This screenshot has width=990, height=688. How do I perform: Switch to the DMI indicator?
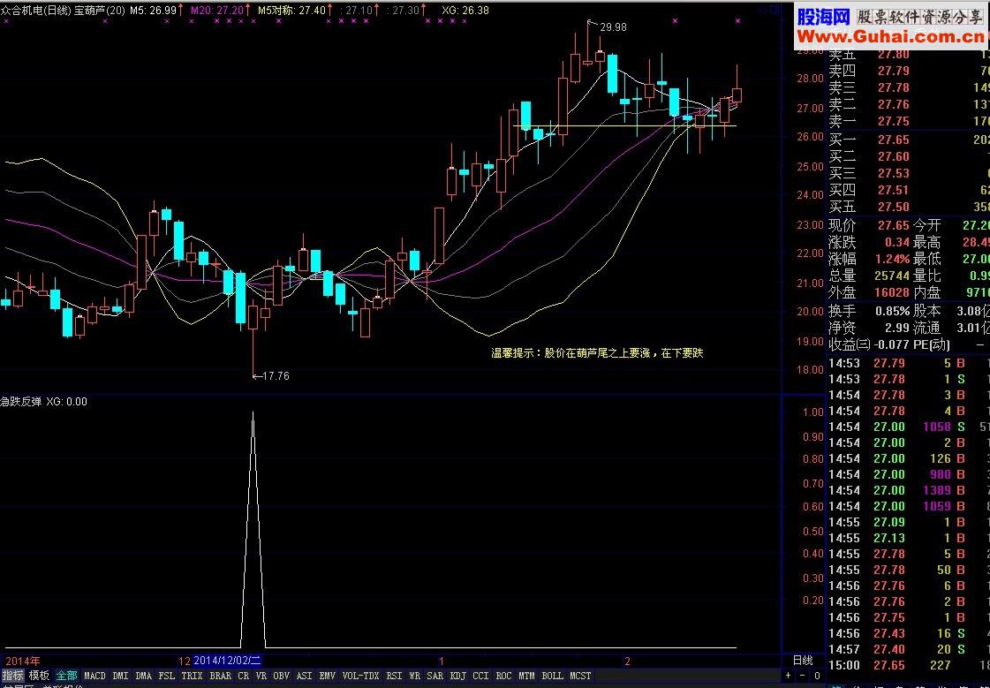[x=121, y=676]
